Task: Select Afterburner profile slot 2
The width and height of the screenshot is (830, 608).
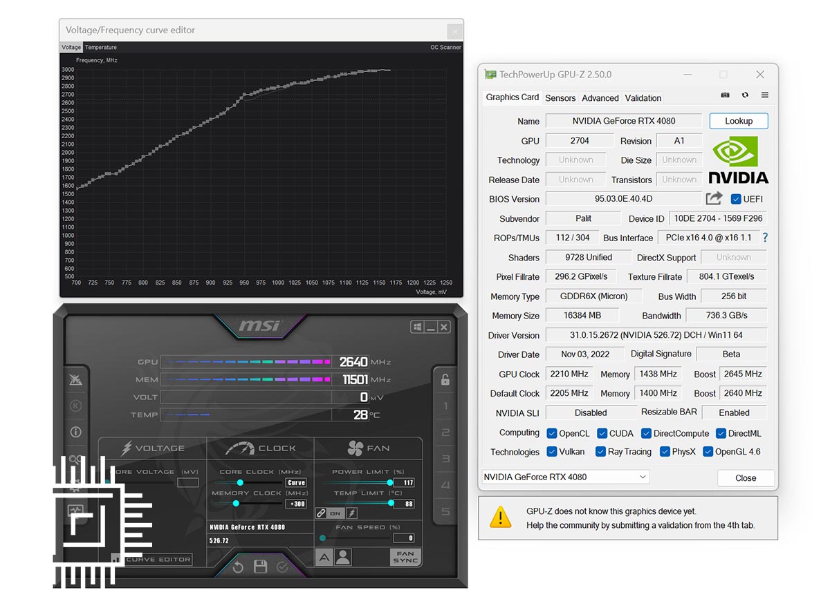Action: pyautogui.click(x=445, y=433)
